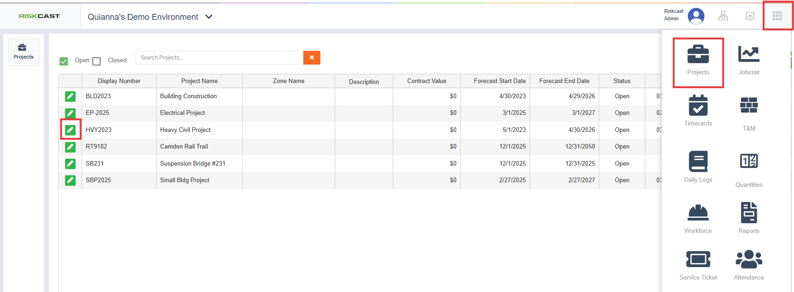Expand the Quianna's Demo Environment dropdown
The image size is (794, 292).
tap(209, 17)
